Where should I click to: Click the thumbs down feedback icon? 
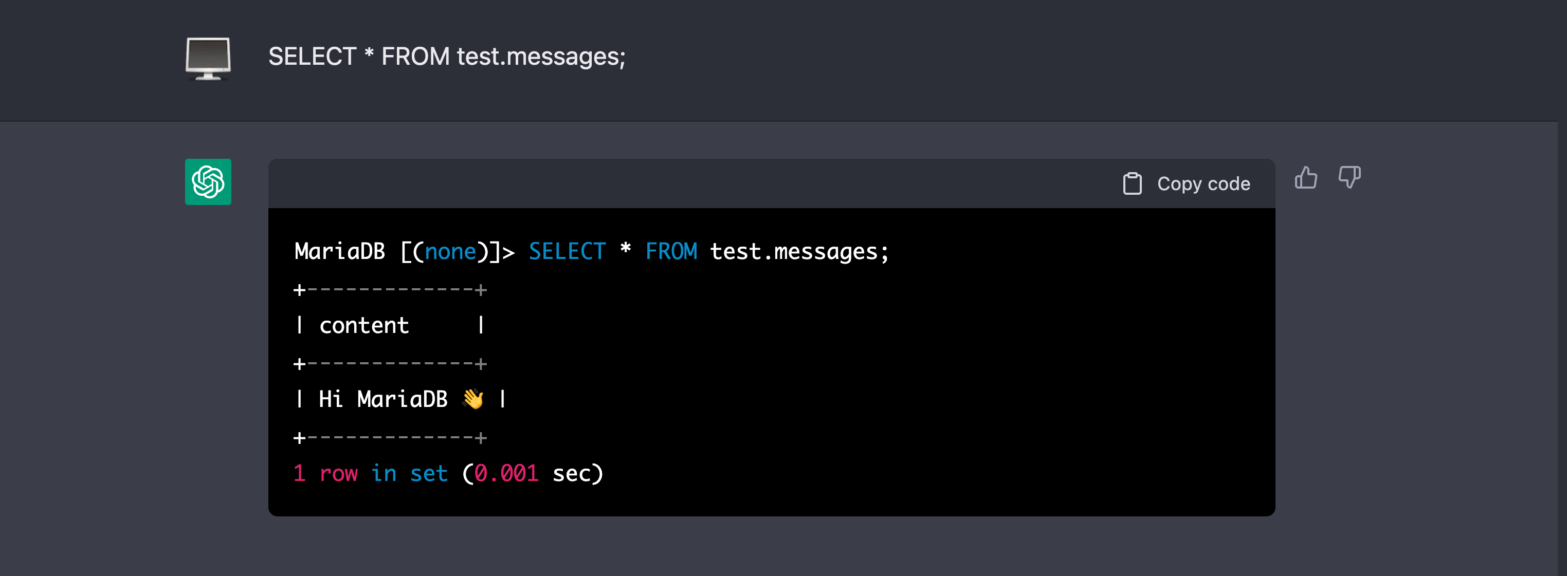[x=1349, y=177]
